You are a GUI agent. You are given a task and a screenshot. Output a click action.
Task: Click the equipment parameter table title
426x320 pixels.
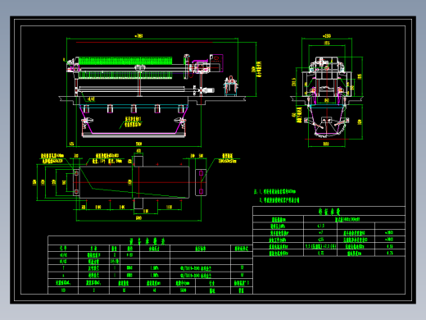pos(147,241)
